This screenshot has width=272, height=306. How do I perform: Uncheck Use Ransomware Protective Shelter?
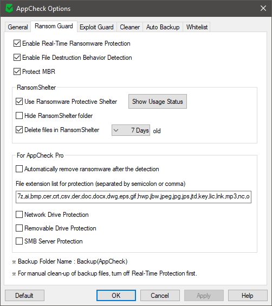point(19,102)
